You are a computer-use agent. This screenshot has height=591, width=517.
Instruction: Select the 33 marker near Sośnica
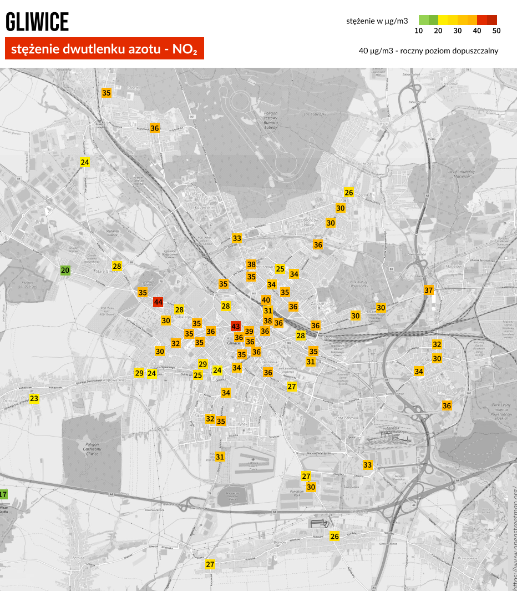click(368, 464)
